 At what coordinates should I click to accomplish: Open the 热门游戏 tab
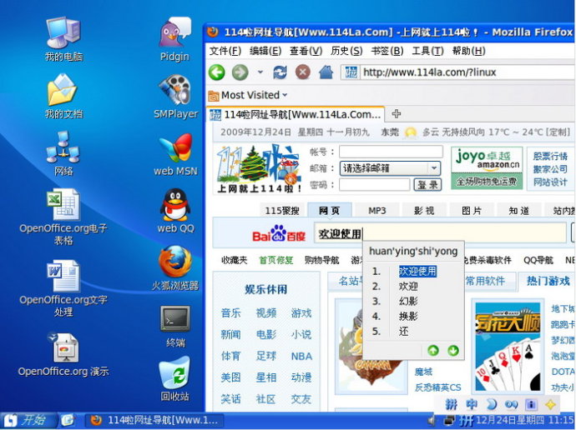point(548,281)
